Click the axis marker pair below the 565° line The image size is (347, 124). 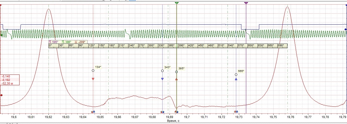(236, 112)
